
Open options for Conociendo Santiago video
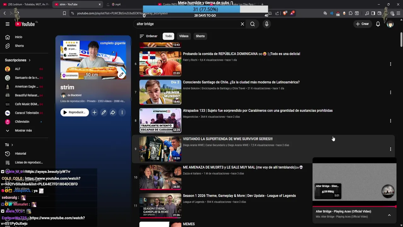(x=390, y=92)
